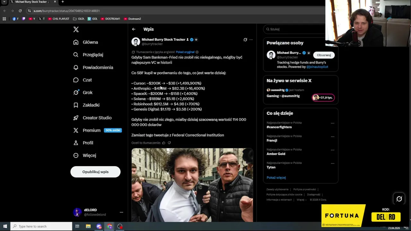Open Facebook F bookmark
Image resolution: width=411 pixels, height=231 pixels.
click(x=15, y=19)
